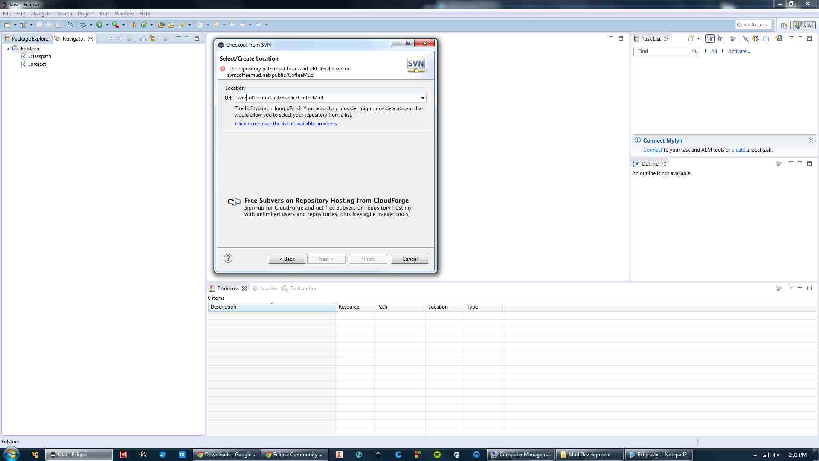Click the SVN logo in dialog

point(416,65)
